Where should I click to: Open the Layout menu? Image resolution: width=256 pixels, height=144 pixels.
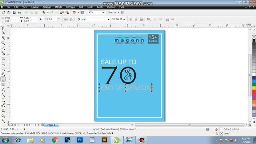pos(35,7)
